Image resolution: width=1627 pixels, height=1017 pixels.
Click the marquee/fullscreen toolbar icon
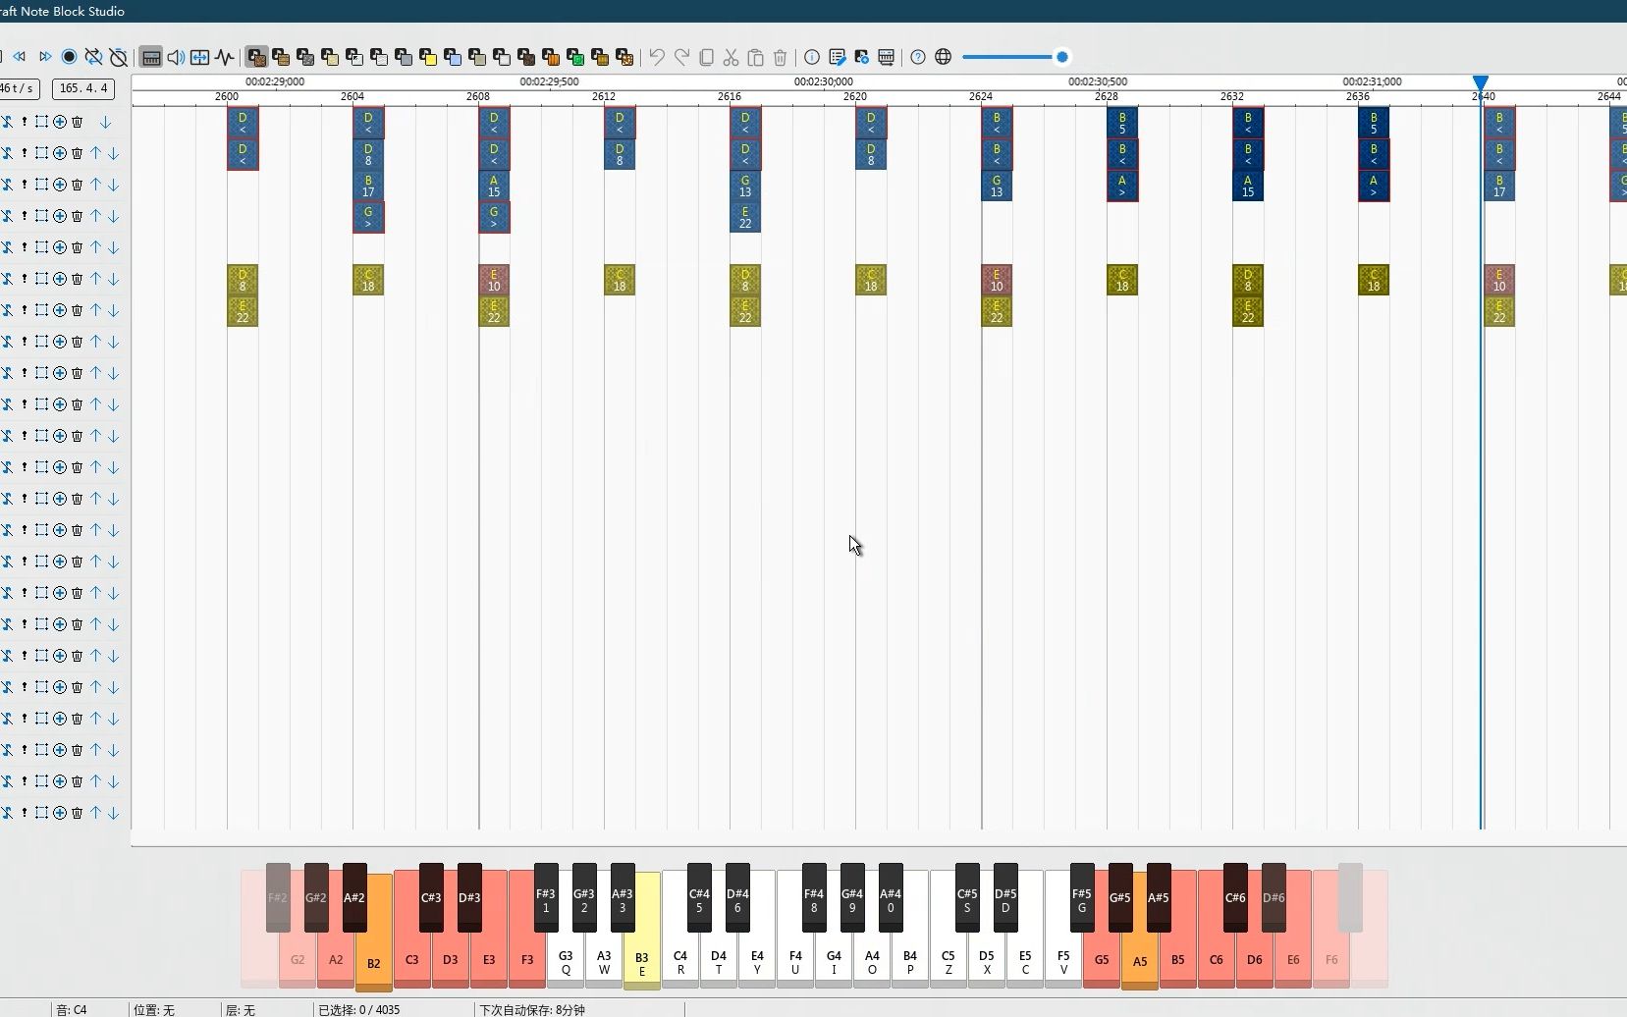click(x=199, y=57)
